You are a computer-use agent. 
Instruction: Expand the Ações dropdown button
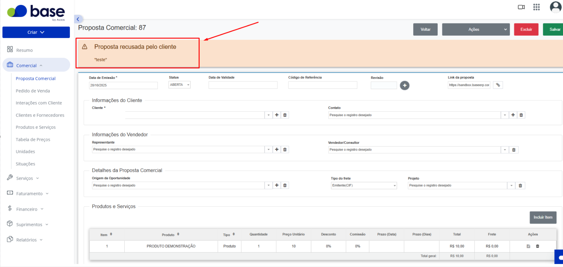click(x=476, y=29)
